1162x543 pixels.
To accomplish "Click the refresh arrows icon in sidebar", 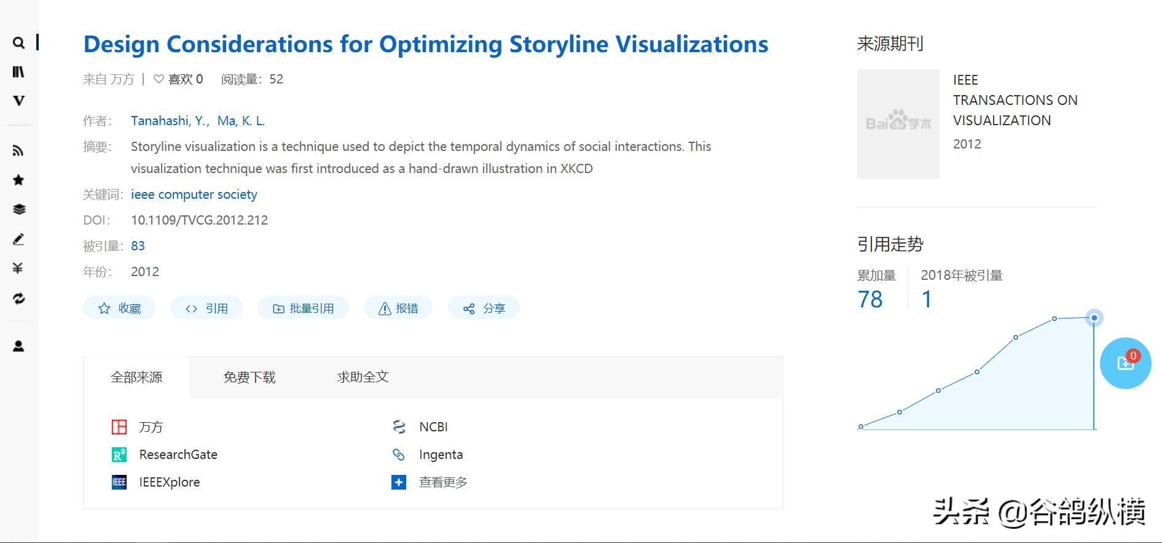I will tap(18, 298).
